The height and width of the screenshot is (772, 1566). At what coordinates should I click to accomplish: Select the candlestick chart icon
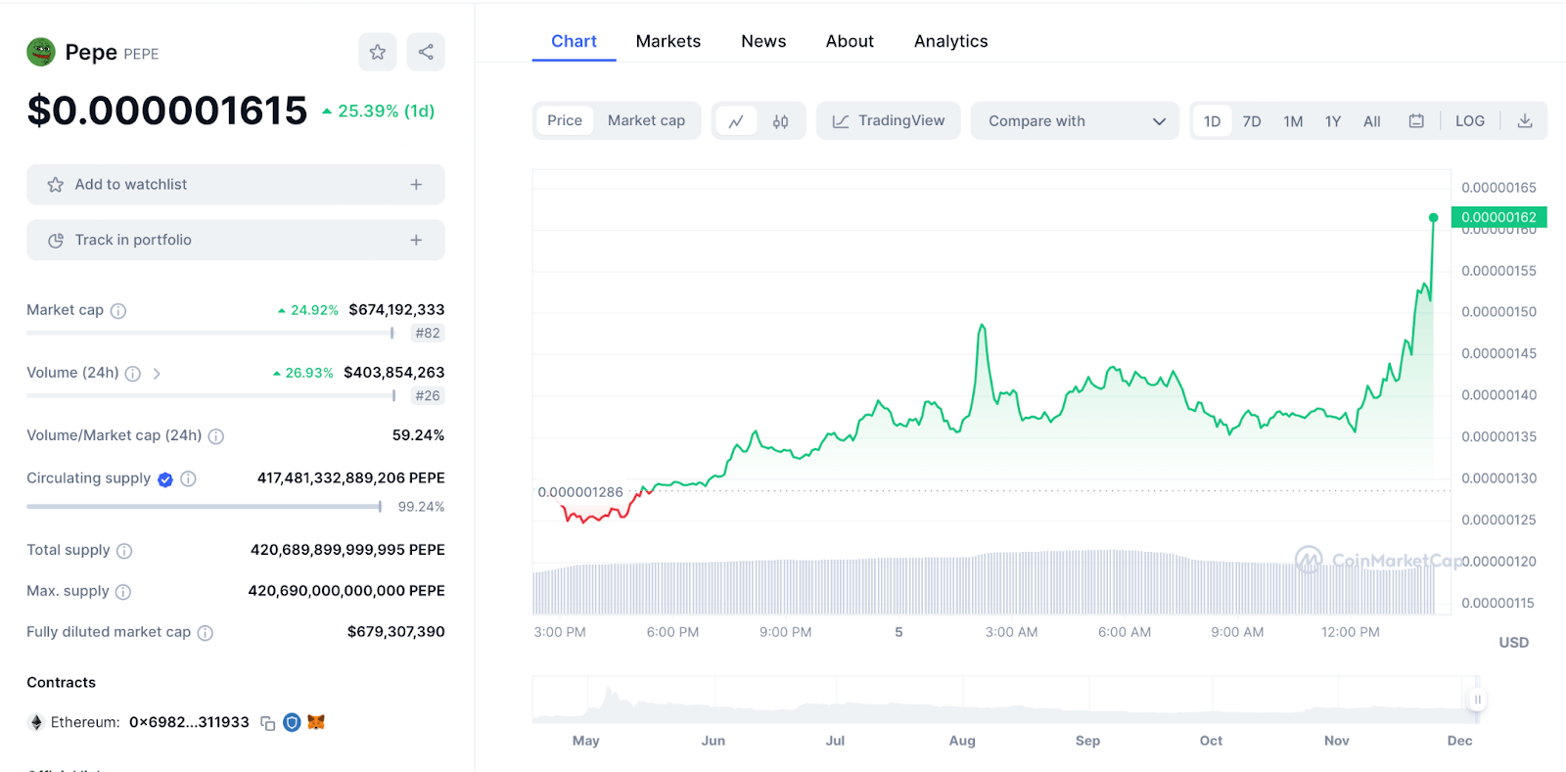(780, 121)
